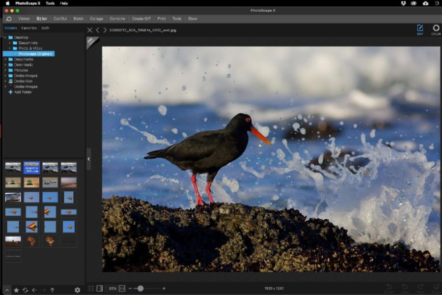Screen dimensions: 442x295
Task: Click the zoom in plus button
Action: point(164,289)
